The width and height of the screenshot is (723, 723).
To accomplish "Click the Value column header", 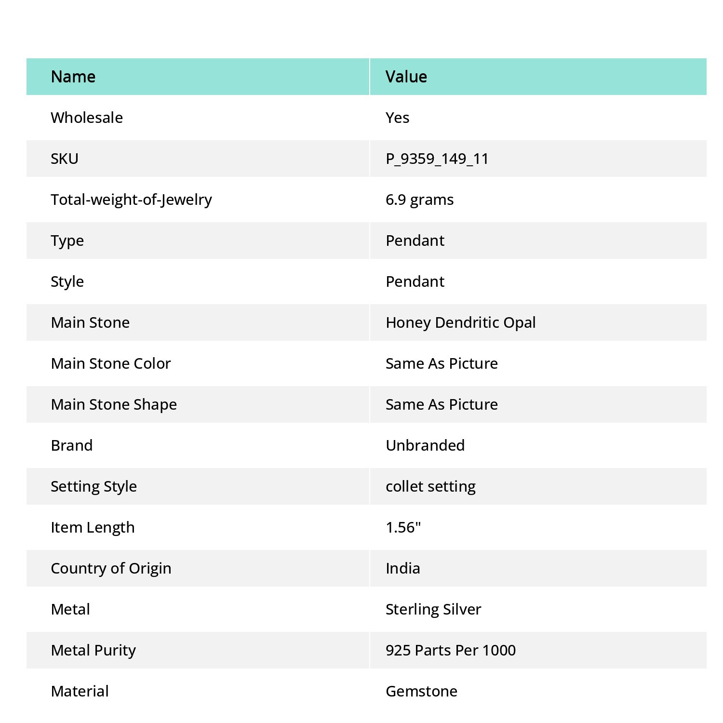I will [406, 77].
